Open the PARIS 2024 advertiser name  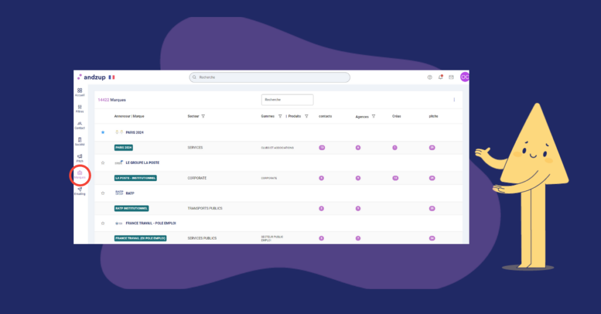point(134,132)
